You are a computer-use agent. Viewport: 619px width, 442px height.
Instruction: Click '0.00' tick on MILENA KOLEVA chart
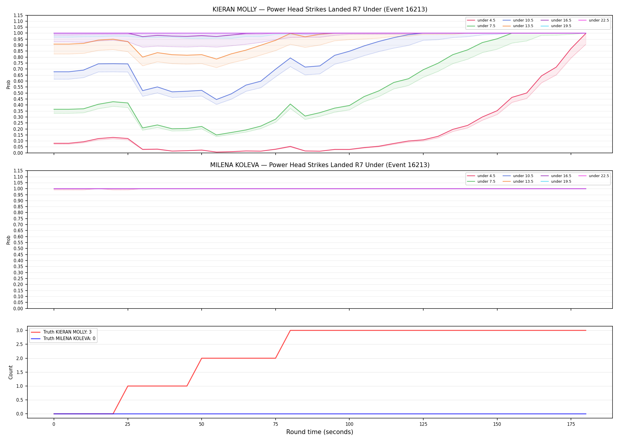[x=18, y=309]
